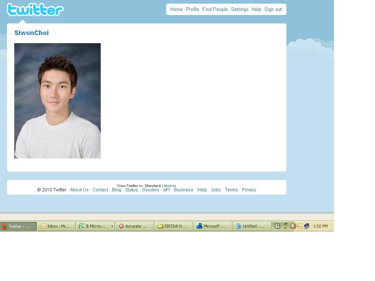
Task: Open the EBITDA folder taskbar window
Action: (x=173, y=226)
